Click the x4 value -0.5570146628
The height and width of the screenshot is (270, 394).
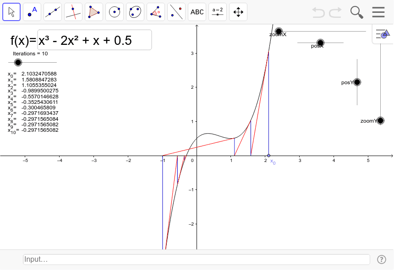40,97
